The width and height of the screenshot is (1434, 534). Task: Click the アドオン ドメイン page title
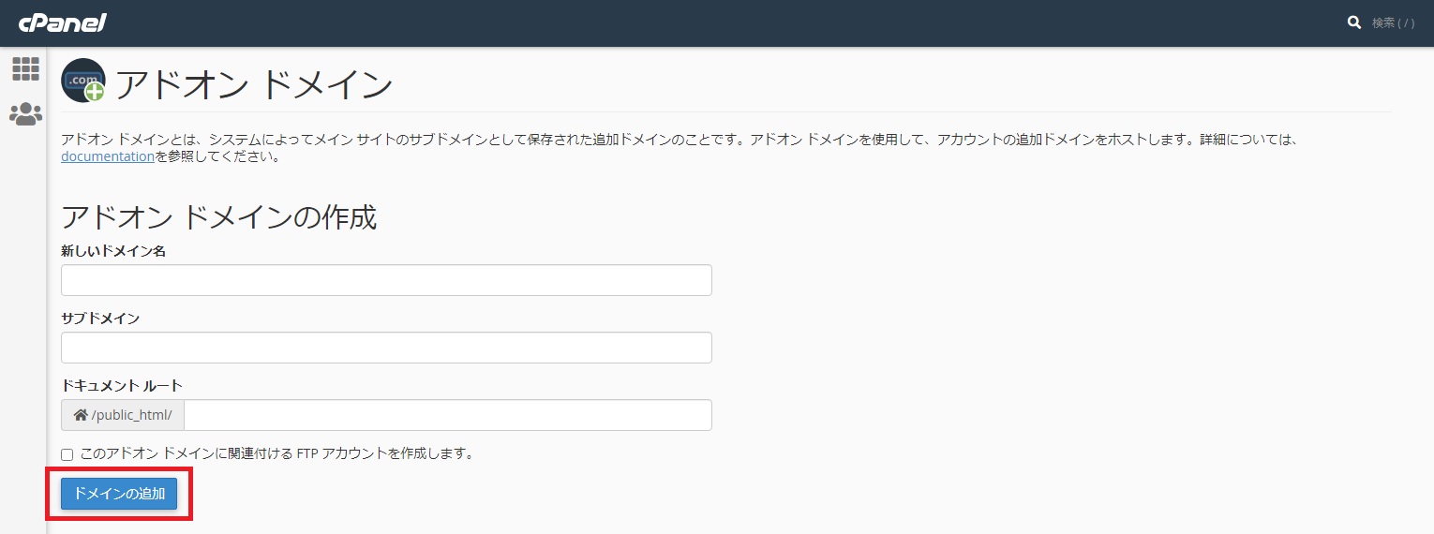(254, 85)
